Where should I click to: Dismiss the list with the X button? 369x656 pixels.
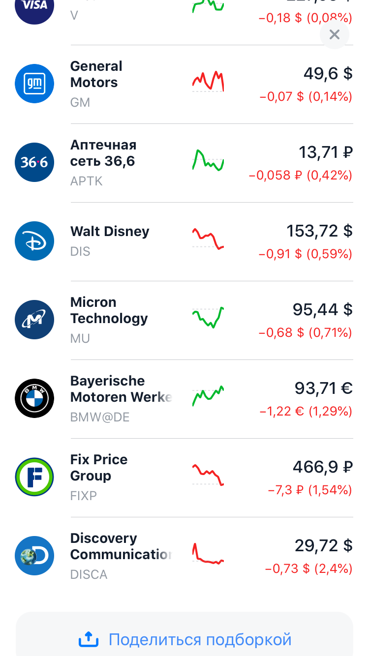tap(335, 34)
